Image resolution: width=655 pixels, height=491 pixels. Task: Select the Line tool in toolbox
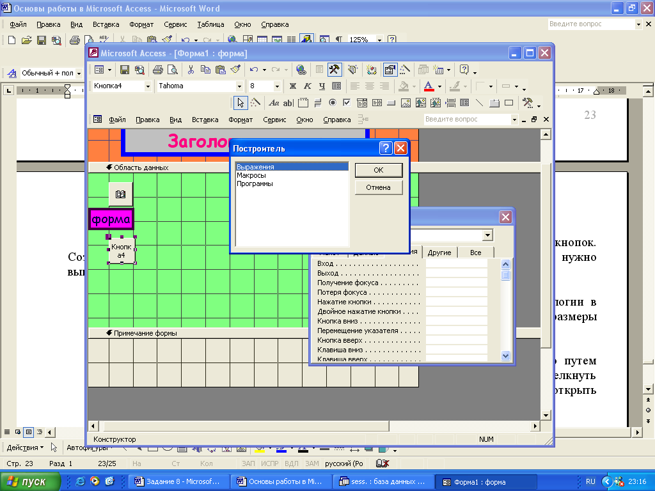[x=480, y=103]
